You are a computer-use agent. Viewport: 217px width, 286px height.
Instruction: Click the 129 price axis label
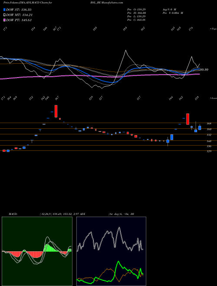tap(209, 151)
